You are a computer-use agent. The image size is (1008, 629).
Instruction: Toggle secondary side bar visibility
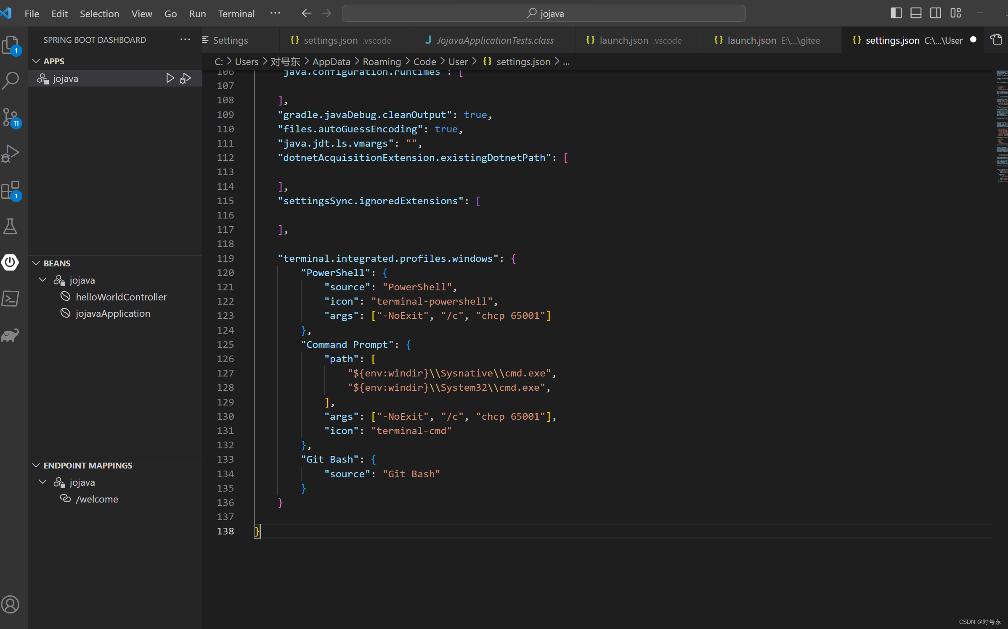click(936, 13)
